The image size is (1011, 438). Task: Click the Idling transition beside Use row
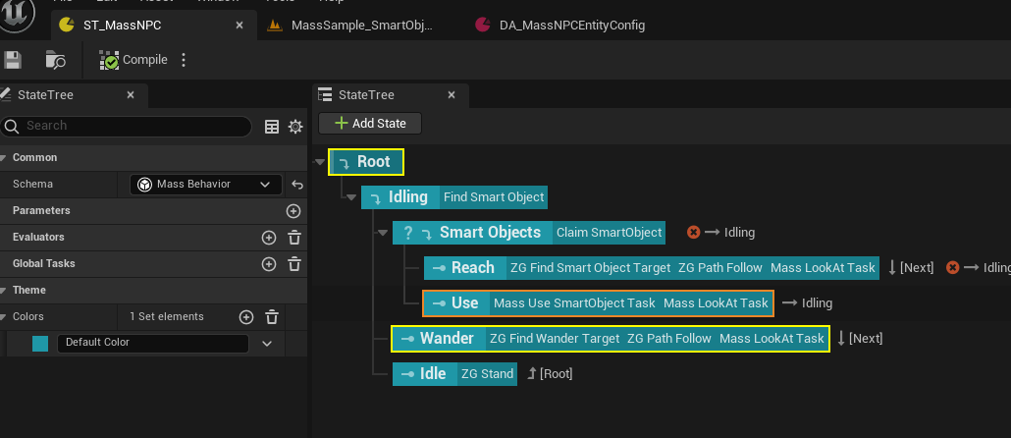[807, 303]
